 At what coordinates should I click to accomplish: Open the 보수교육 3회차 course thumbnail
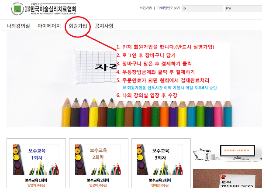[160, 160]
